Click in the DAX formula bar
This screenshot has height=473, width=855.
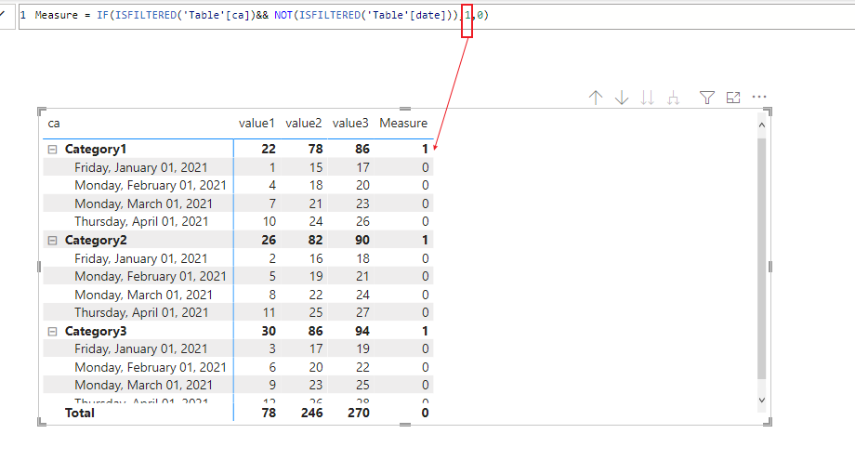(436, 15)
